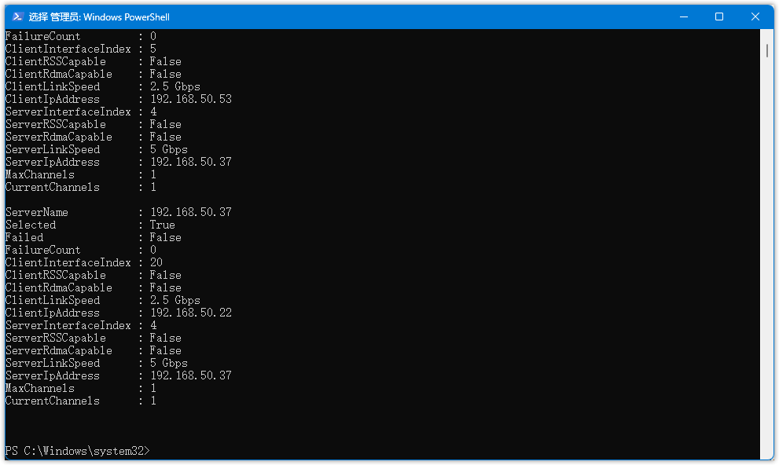This screenshot has width=779, height=465.
Task: Click the Selected row value True
Action: point(163,225)
